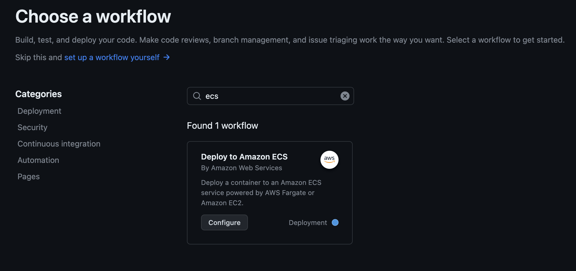Click the Configure button for Deploy to Amazon ECS
The height and width of the screenshot is (271, 576).
tap(224, 222)
